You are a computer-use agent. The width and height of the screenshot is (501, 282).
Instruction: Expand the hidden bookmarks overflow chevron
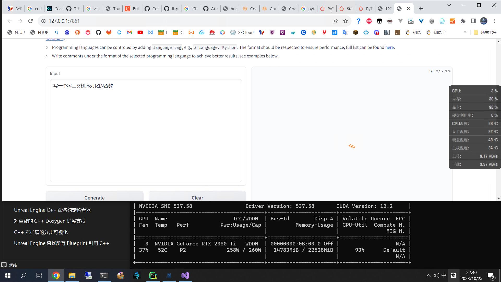coord(465,32)
